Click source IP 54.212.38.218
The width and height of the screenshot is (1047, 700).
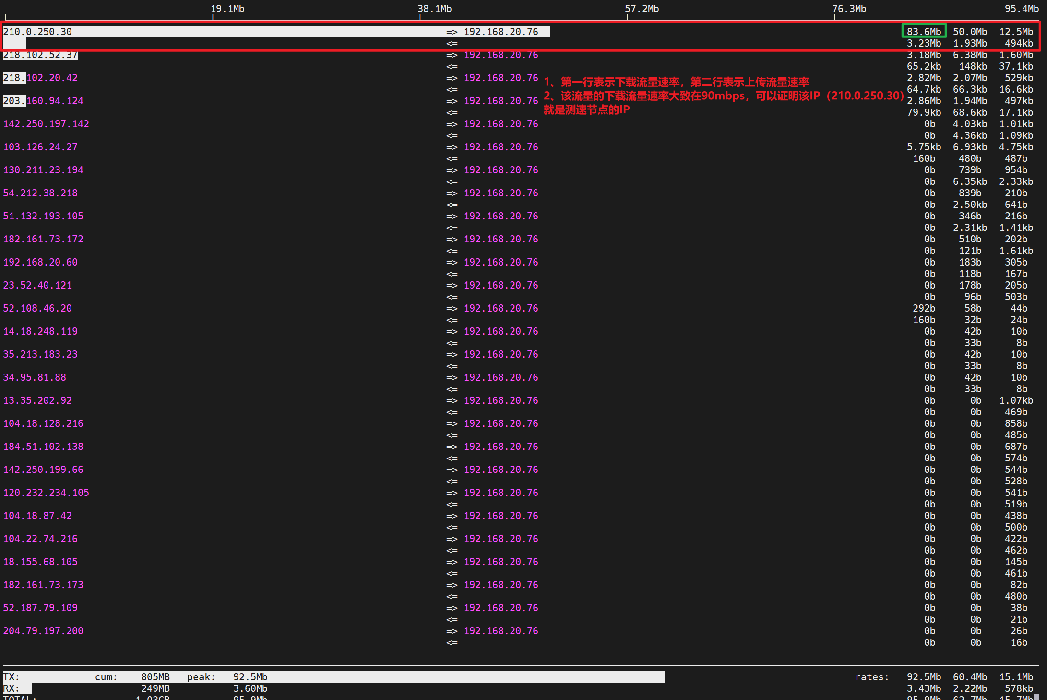point(40,193)
